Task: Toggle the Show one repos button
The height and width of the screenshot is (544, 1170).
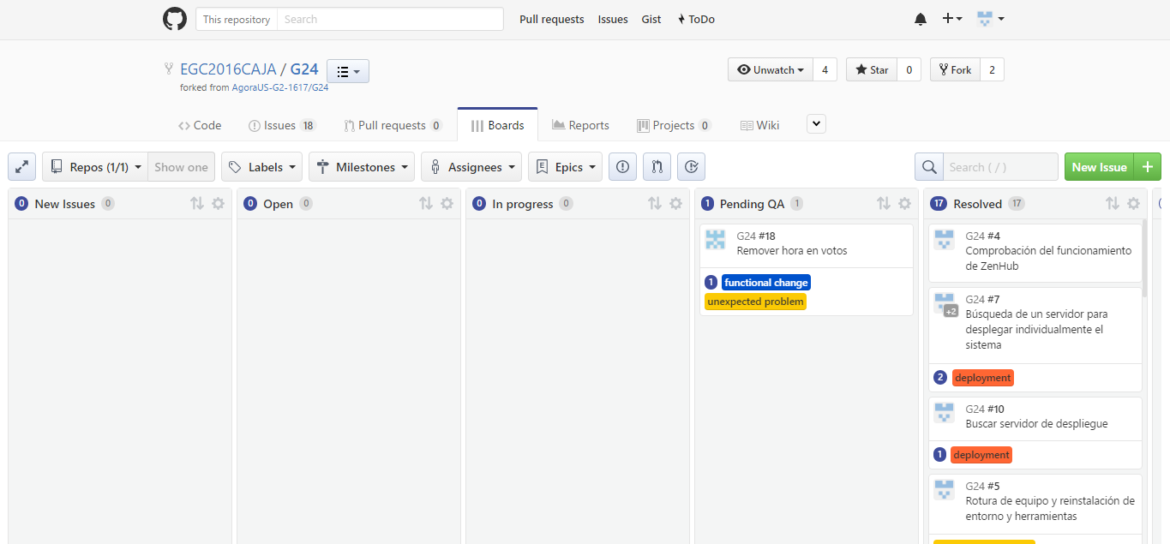Action: [181, 167]
